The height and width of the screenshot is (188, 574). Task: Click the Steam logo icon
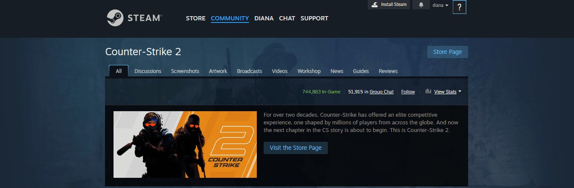(x=115, y=18)
